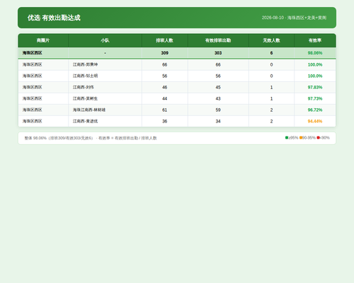
Task: Click the 96.72% rate cell
Action: coord(315,110)
